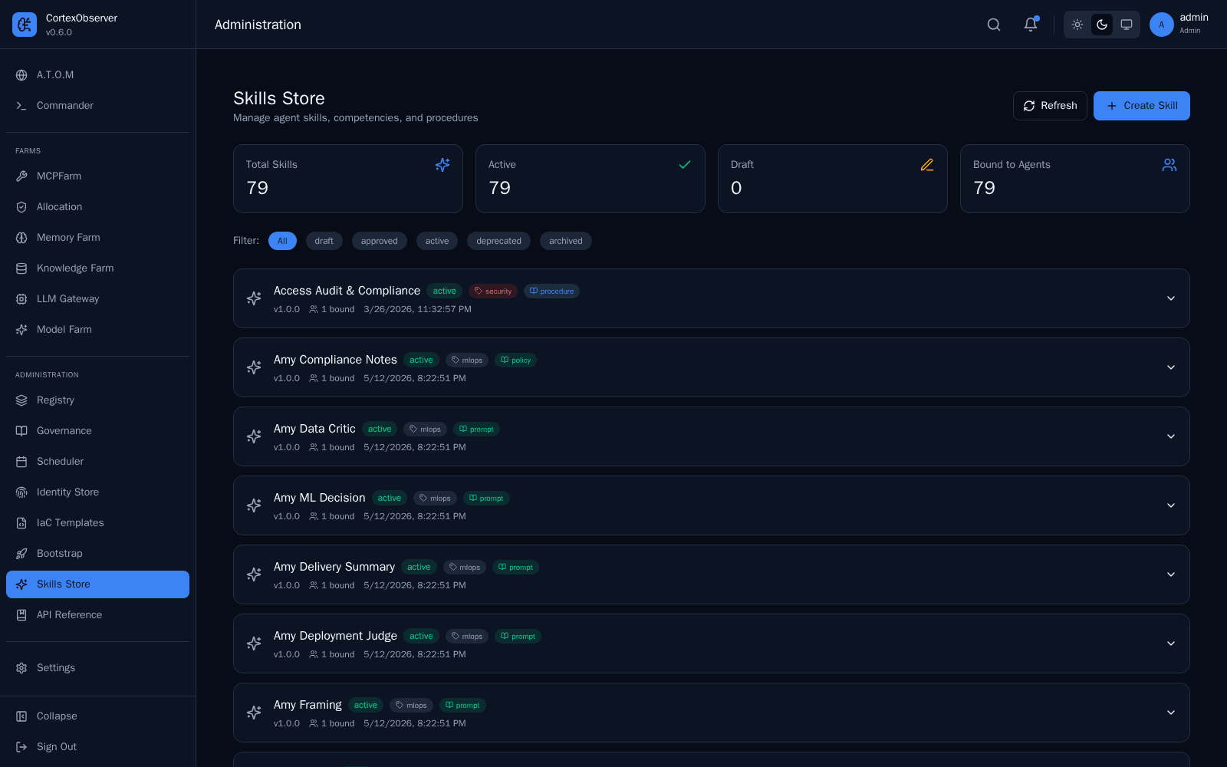Expand Amy Deployment Judge chevron
The height and width of the screenshot is (767, 1227).
pyautogui.click(x=1171, y=644)
